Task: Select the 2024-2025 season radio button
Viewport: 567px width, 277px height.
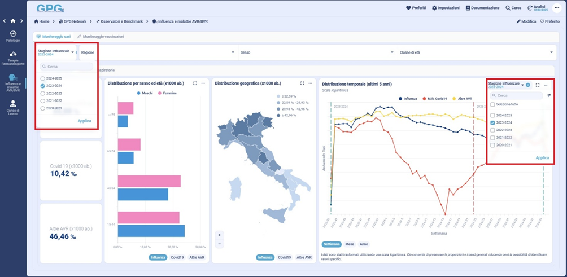Action: (x=43, y=78)
